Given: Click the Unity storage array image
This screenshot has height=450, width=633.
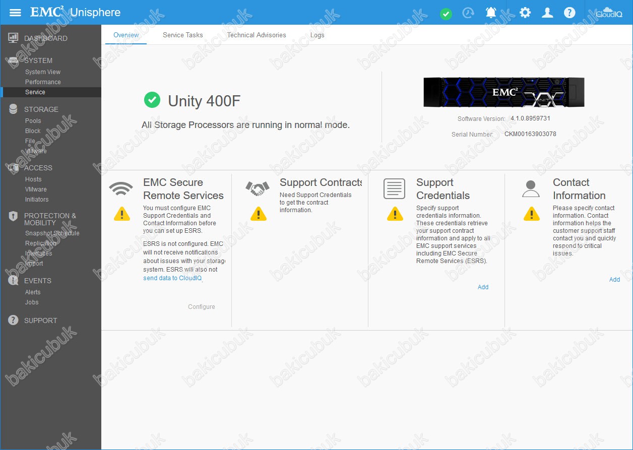Looking at the screenshot, I should pos(504,92).
